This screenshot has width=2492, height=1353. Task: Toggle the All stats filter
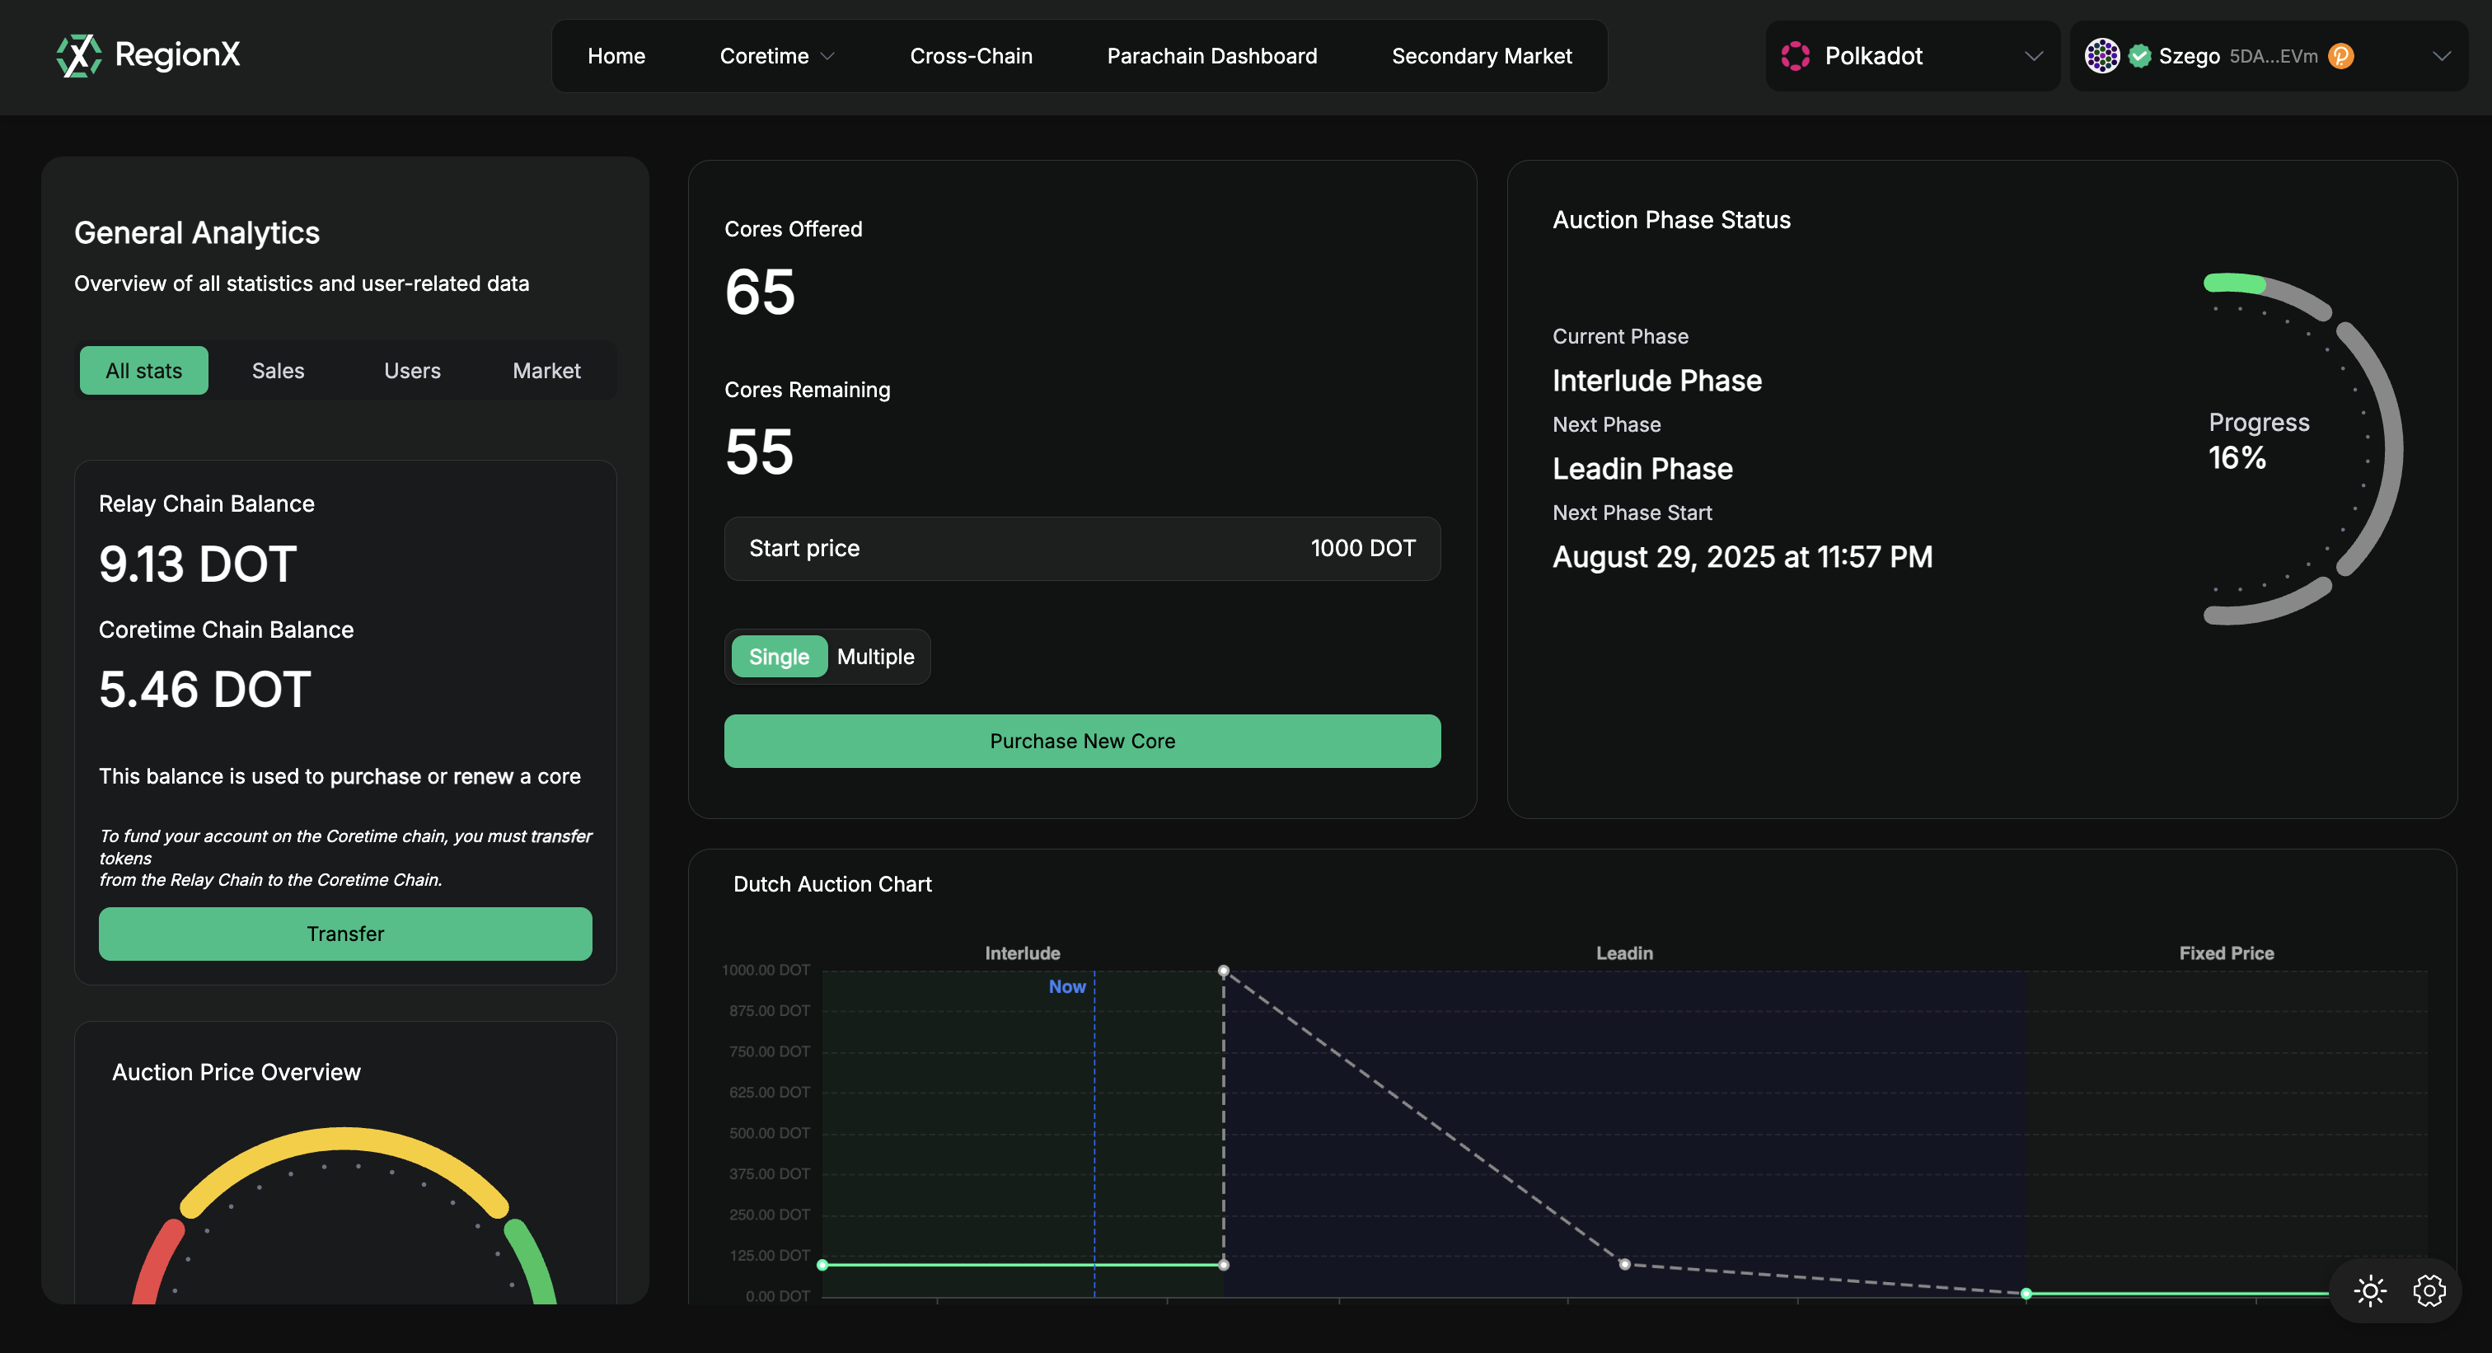click(x=143, y=369)
